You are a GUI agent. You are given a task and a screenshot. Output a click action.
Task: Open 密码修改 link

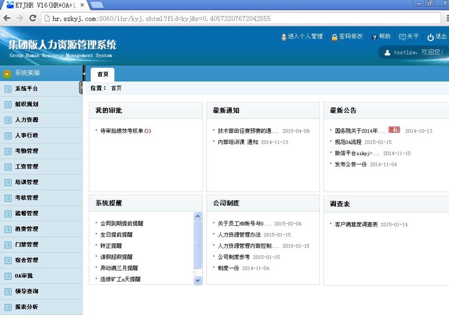tap(351, 36)
